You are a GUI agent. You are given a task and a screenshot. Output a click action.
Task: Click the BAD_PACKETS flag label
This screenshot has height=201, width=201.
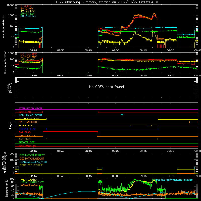click(27, 146)
